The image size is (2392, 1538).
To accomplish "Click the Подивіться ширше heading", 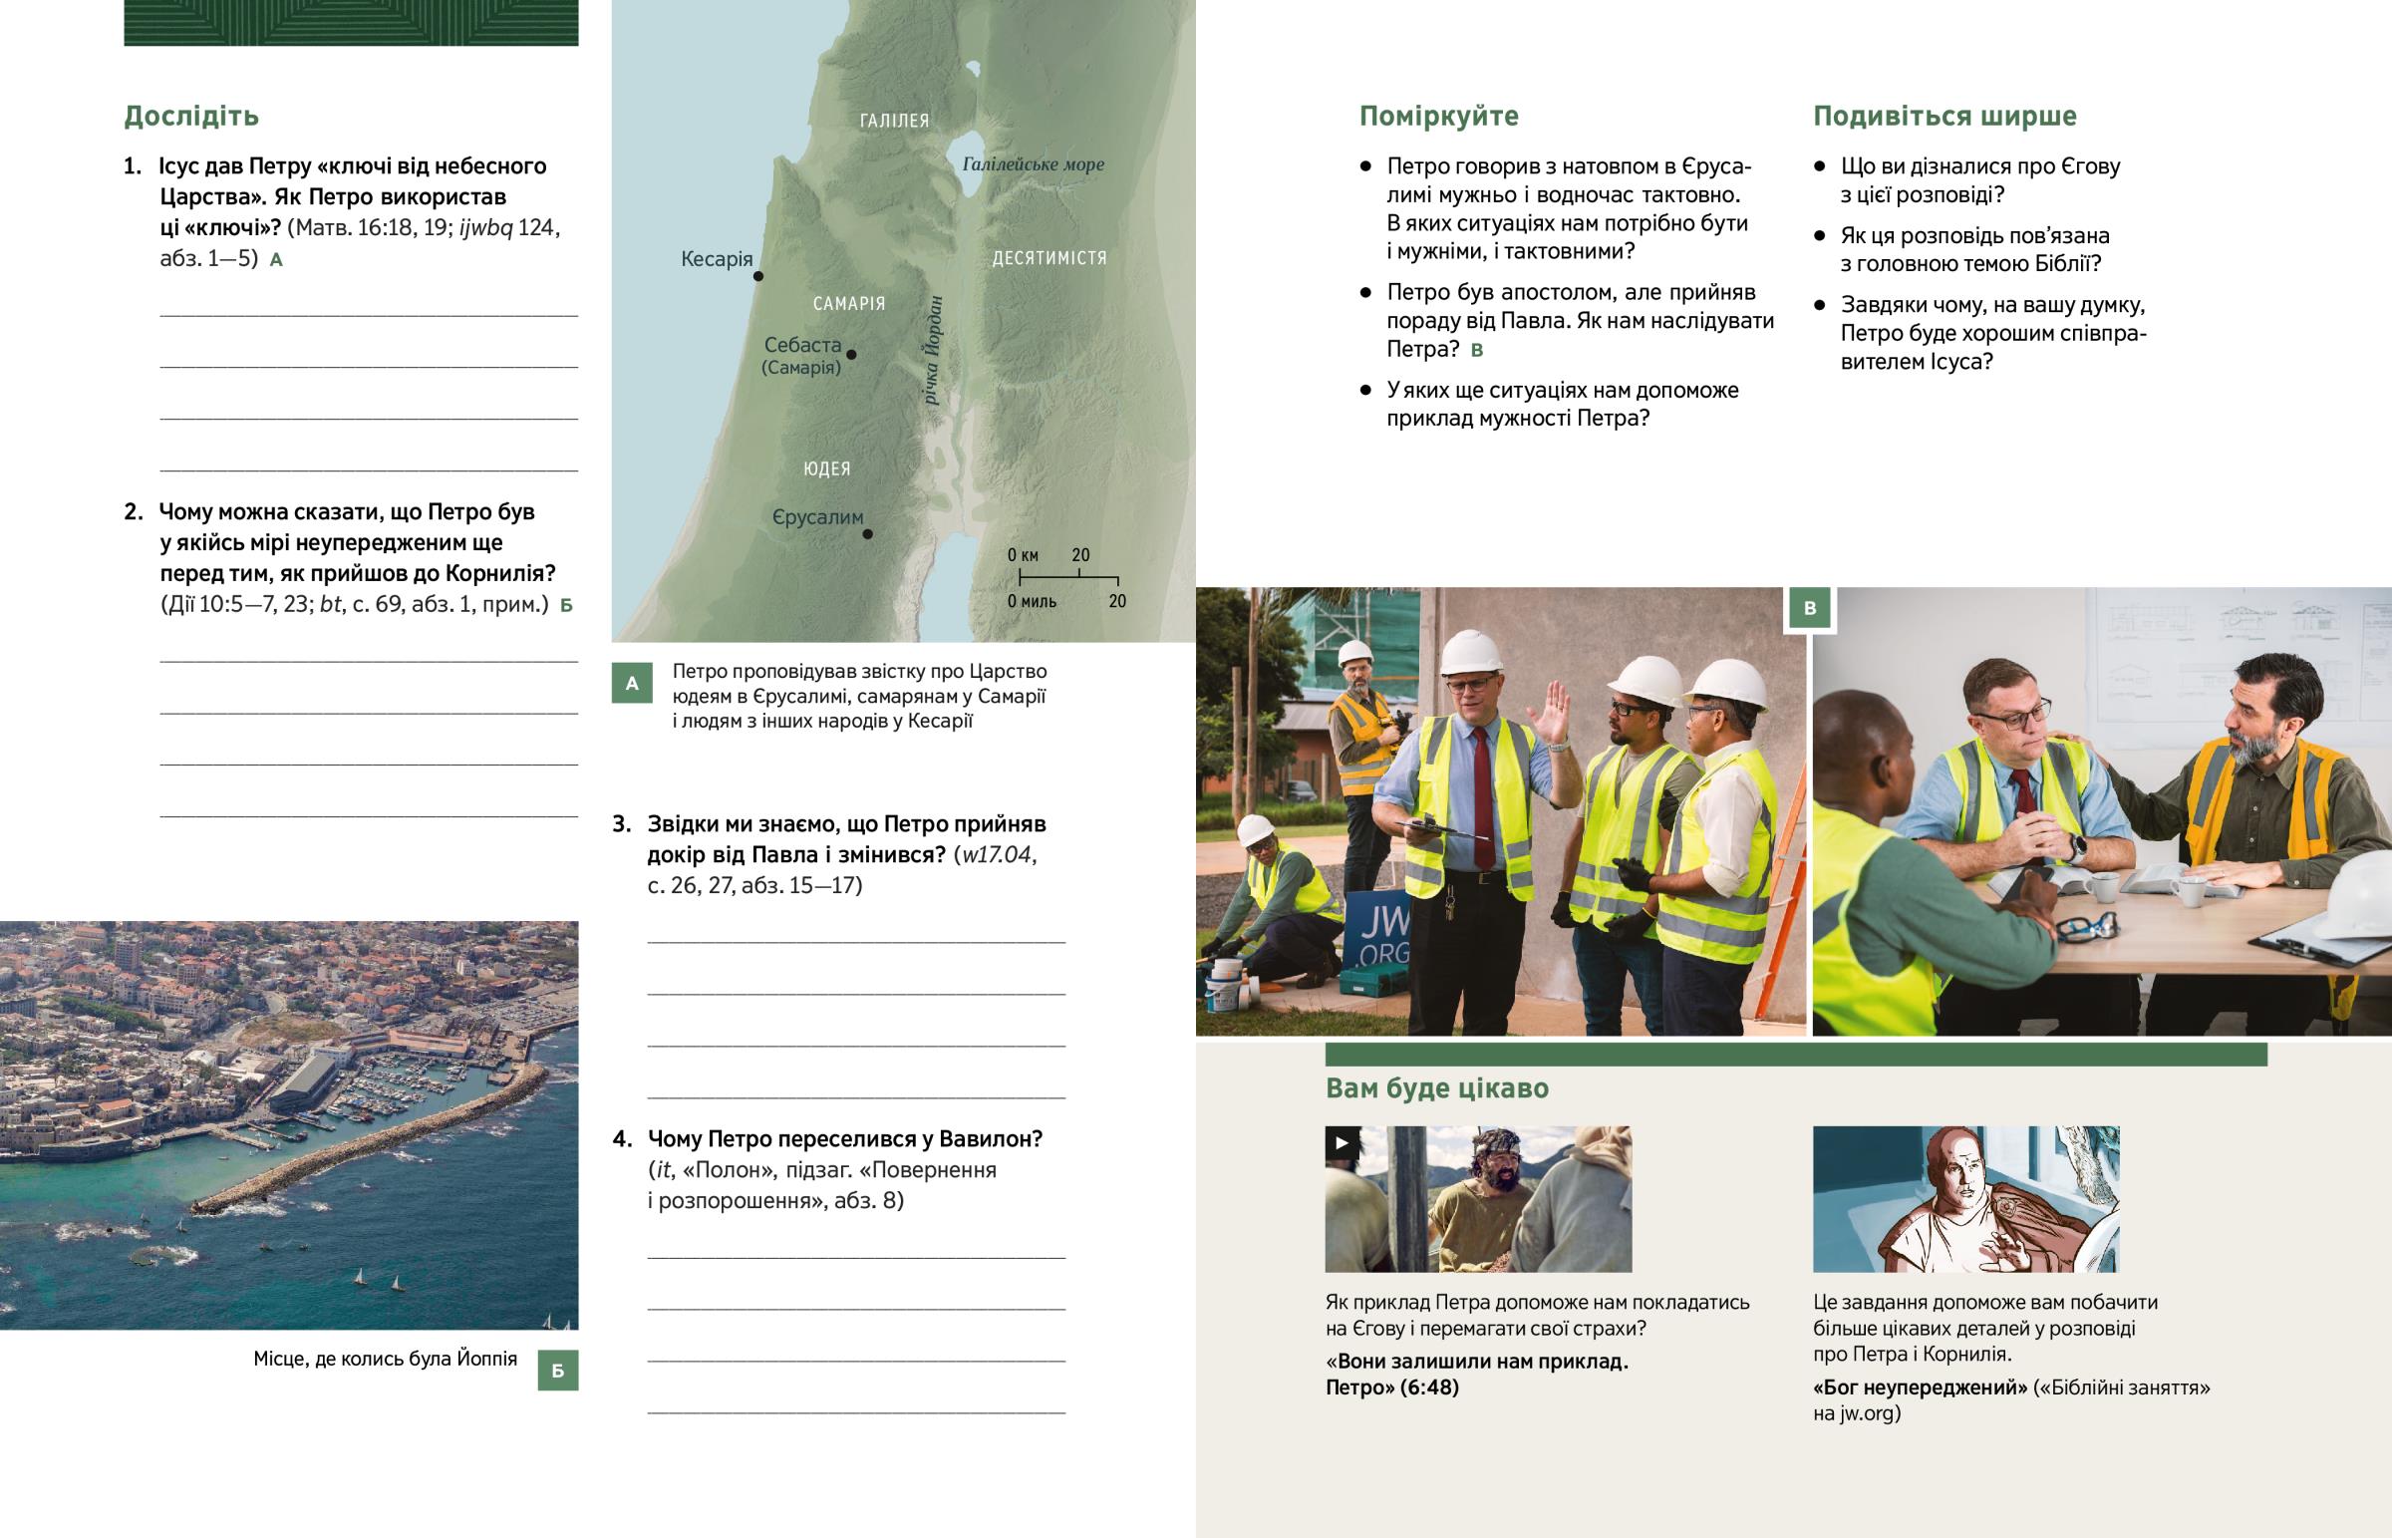I will (1943, 116).
